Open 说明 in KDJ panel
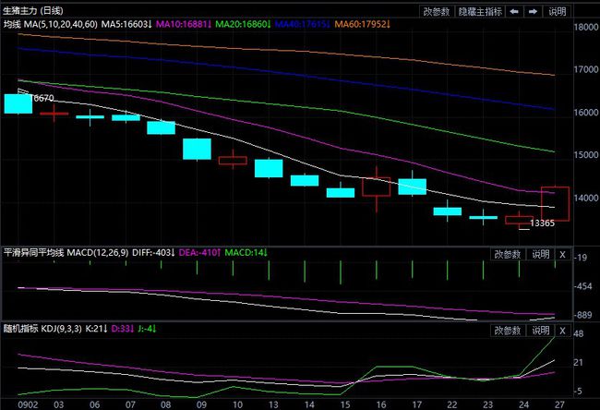Image resolution: width=600 pixels, height=410 pixels. 540,330
